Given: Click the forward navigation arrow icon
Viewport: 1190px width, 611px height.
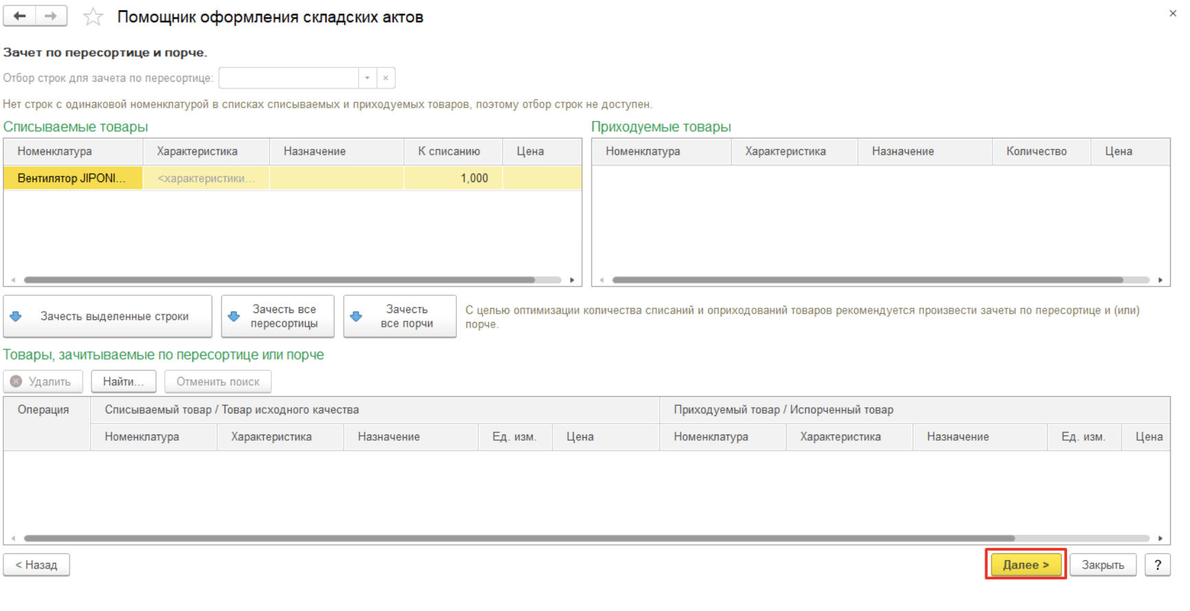Looking at the screenshot, I should pyautogui.click(x=51, y=16).
